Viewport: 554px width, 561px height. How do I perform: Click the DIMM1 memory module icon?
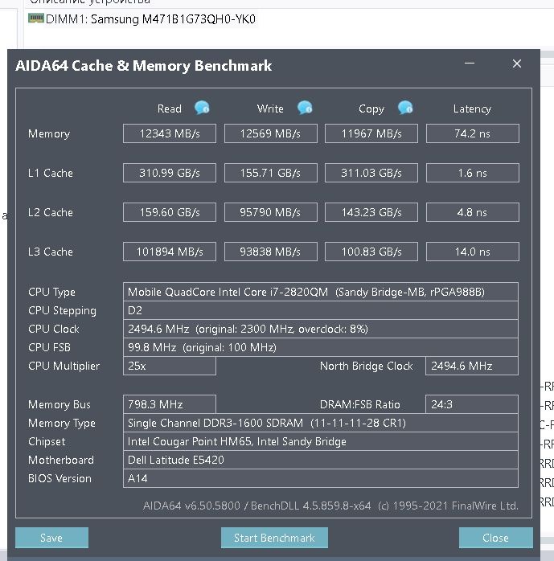pos(36,18)
